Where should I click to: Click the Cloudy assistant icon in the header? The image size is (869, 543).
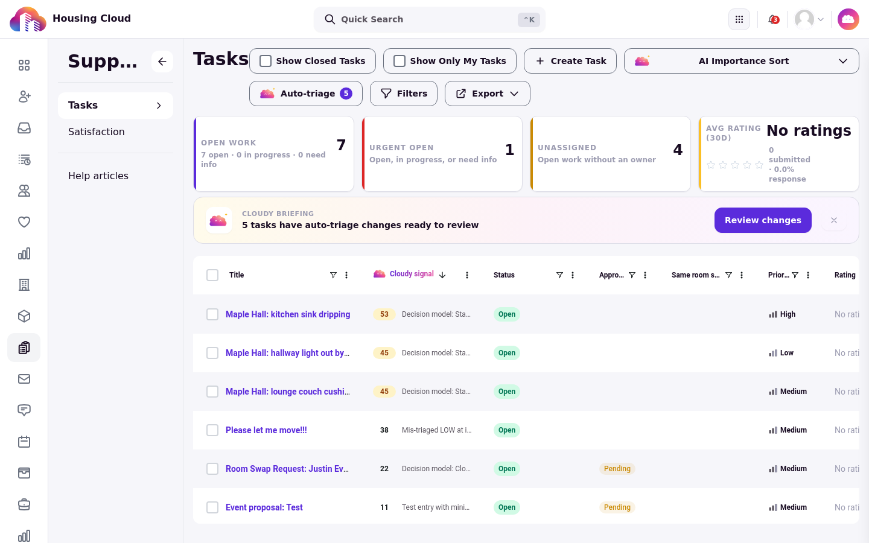[848, 19]
